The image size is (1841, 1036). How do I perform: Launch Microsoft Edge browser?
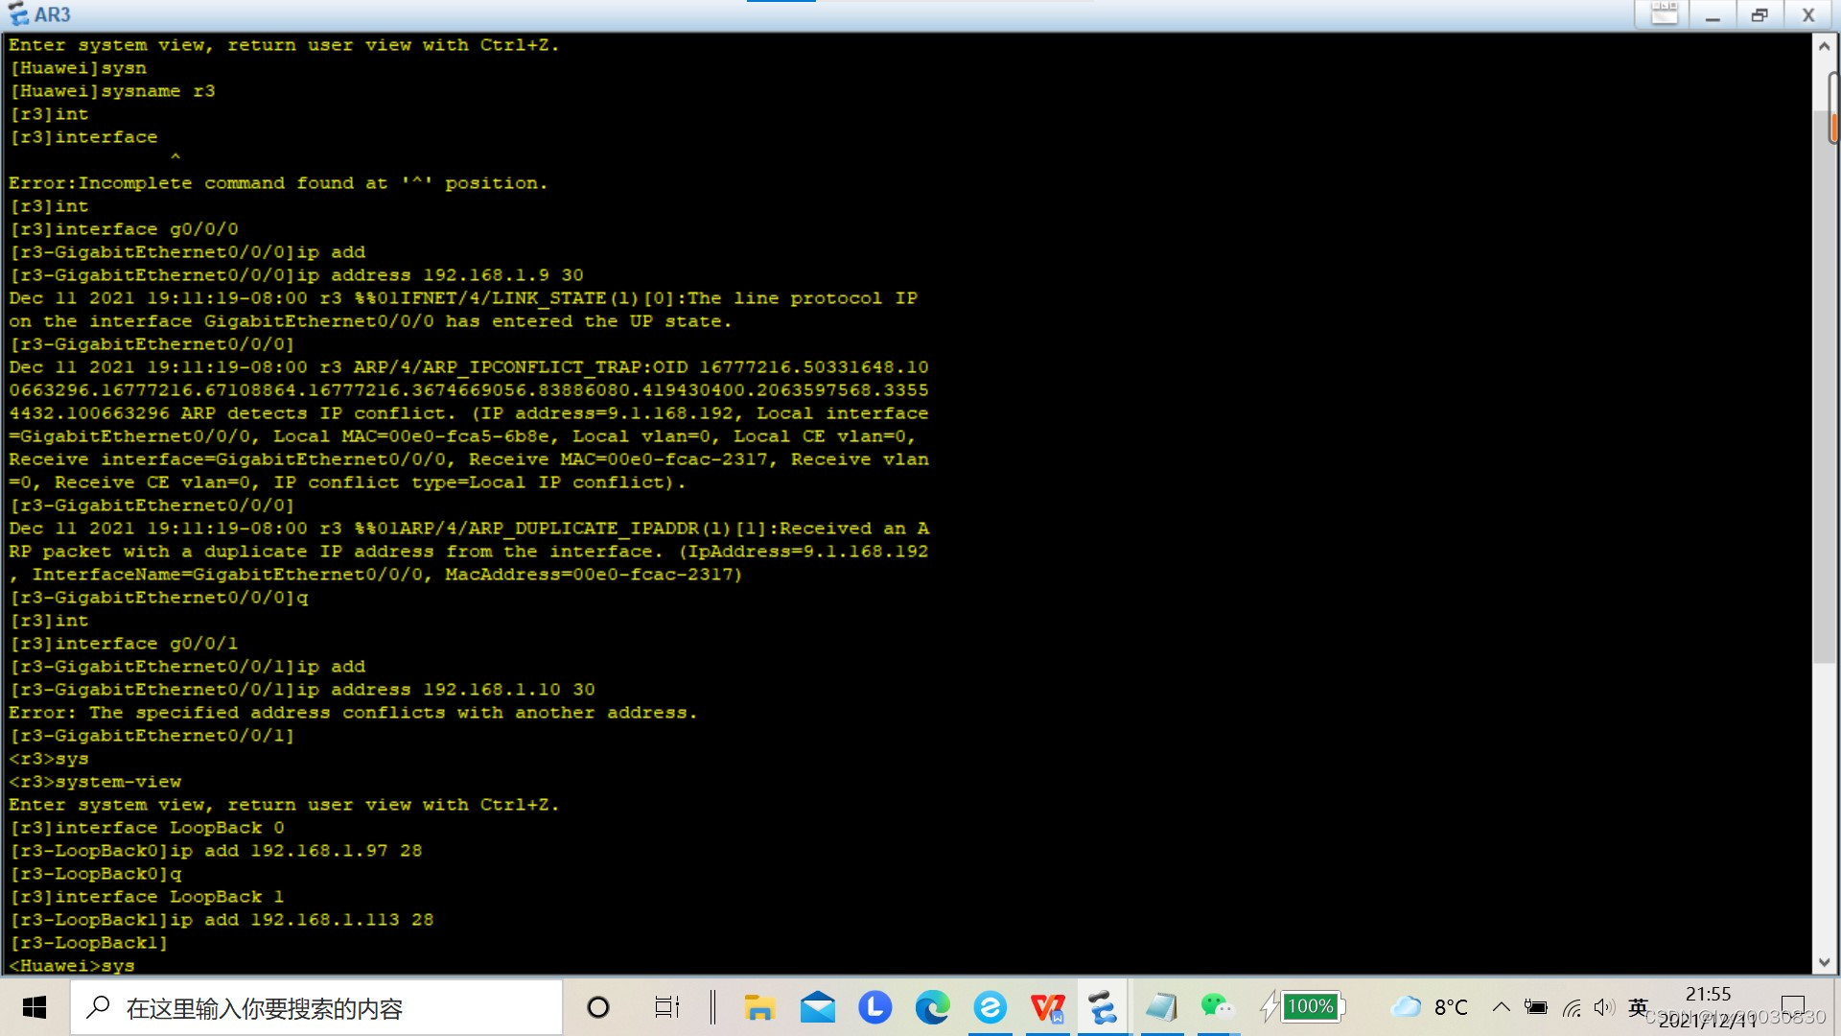coord(932,1007)
